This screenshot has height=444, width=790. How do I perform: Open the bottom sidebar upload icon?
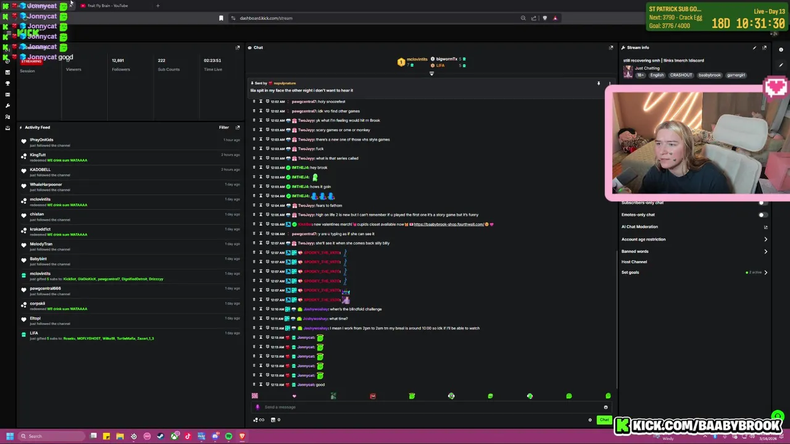[7, 128]
